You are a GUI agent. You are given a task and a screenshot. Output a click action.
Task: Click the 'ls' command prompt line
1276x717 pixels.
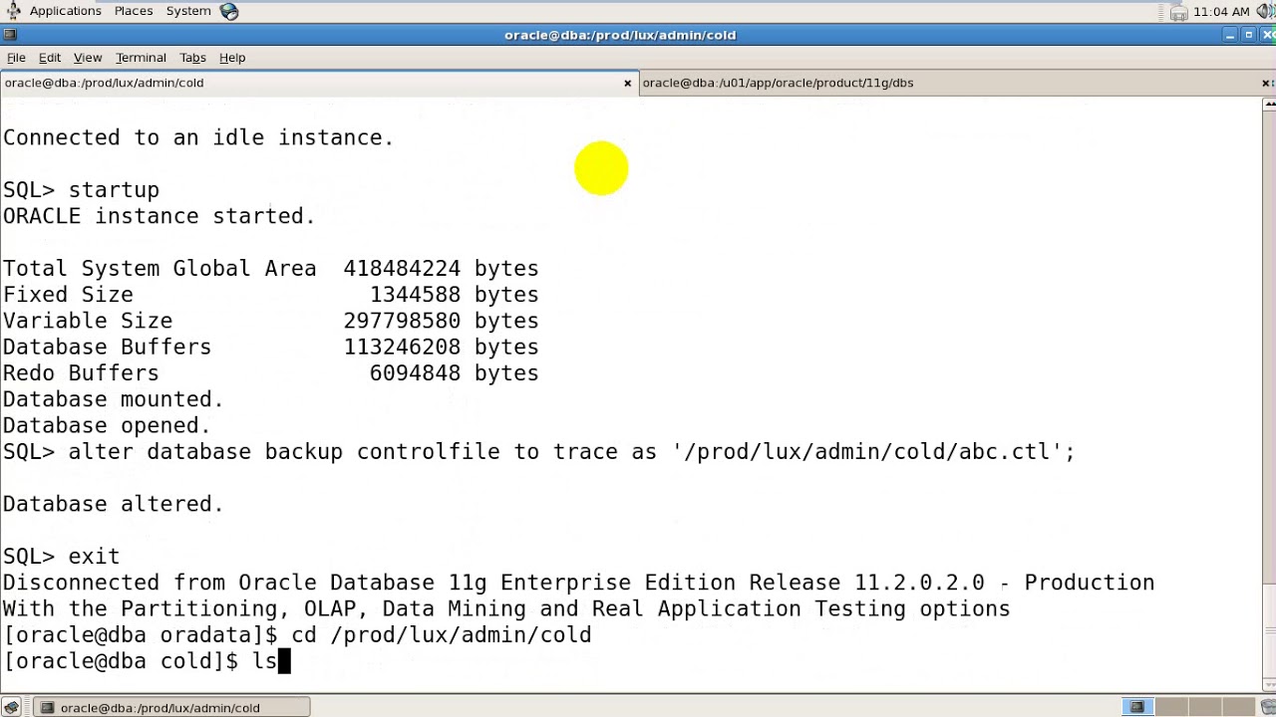pos(146,661)
